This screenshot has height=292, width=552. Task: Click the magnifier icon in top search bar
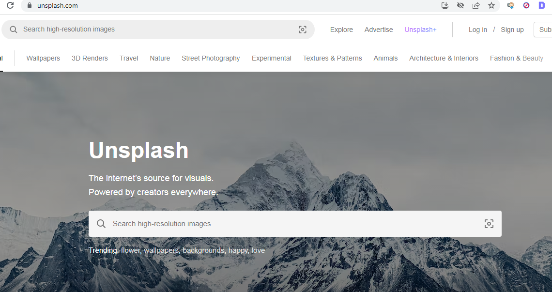(14, 30)
